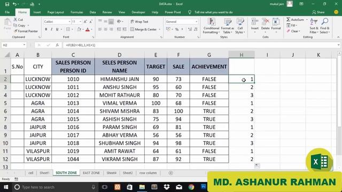Open File Explorer from the taskbar
This screenshot has width=342, height=192.
[x=142, y=187]
